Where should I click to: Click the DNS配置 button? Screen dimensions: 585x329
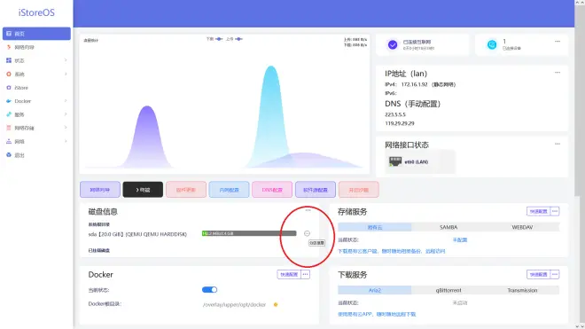point(272,190)
